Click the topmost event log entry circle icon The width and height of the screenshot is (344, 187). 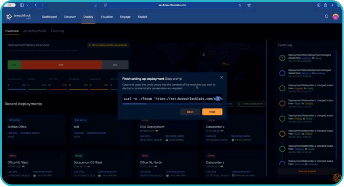click(x=282, y=58)
